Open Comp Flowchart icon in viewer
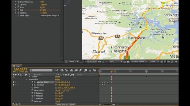 coord(172,62)
